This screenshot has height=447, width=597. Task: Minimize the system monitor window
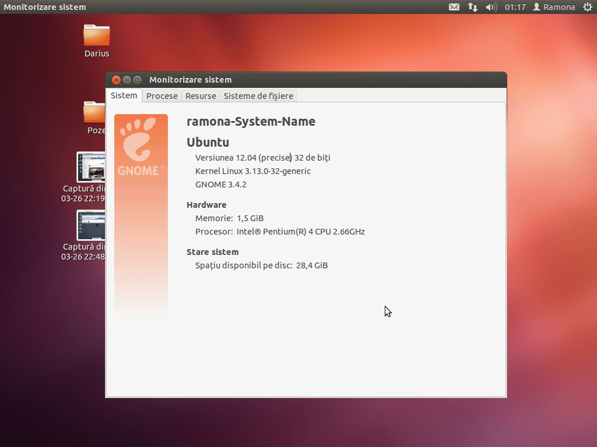coord(127,80)
